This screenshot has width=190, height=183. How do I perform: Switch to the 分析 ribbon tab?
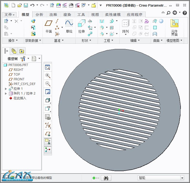click(x=39, y=15)
